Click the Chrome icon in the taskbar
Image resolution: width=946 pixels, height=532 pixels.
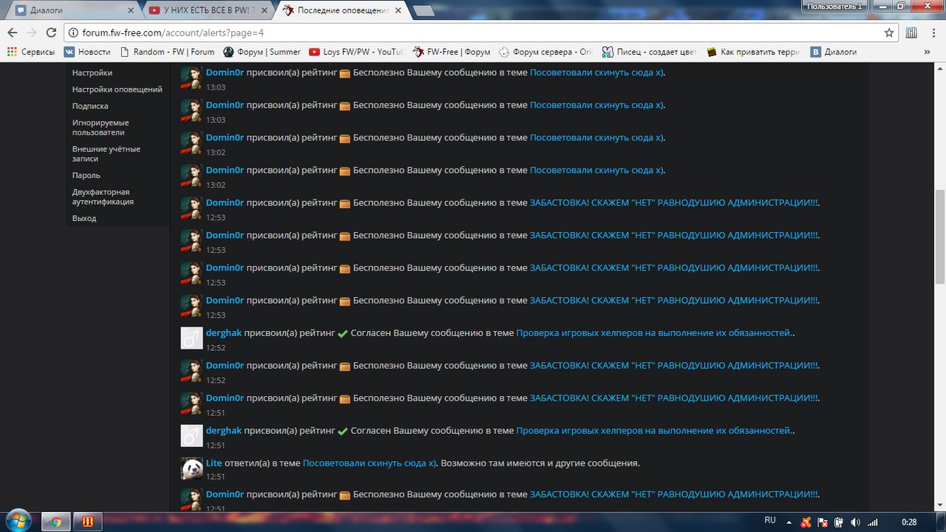(56, 521)
